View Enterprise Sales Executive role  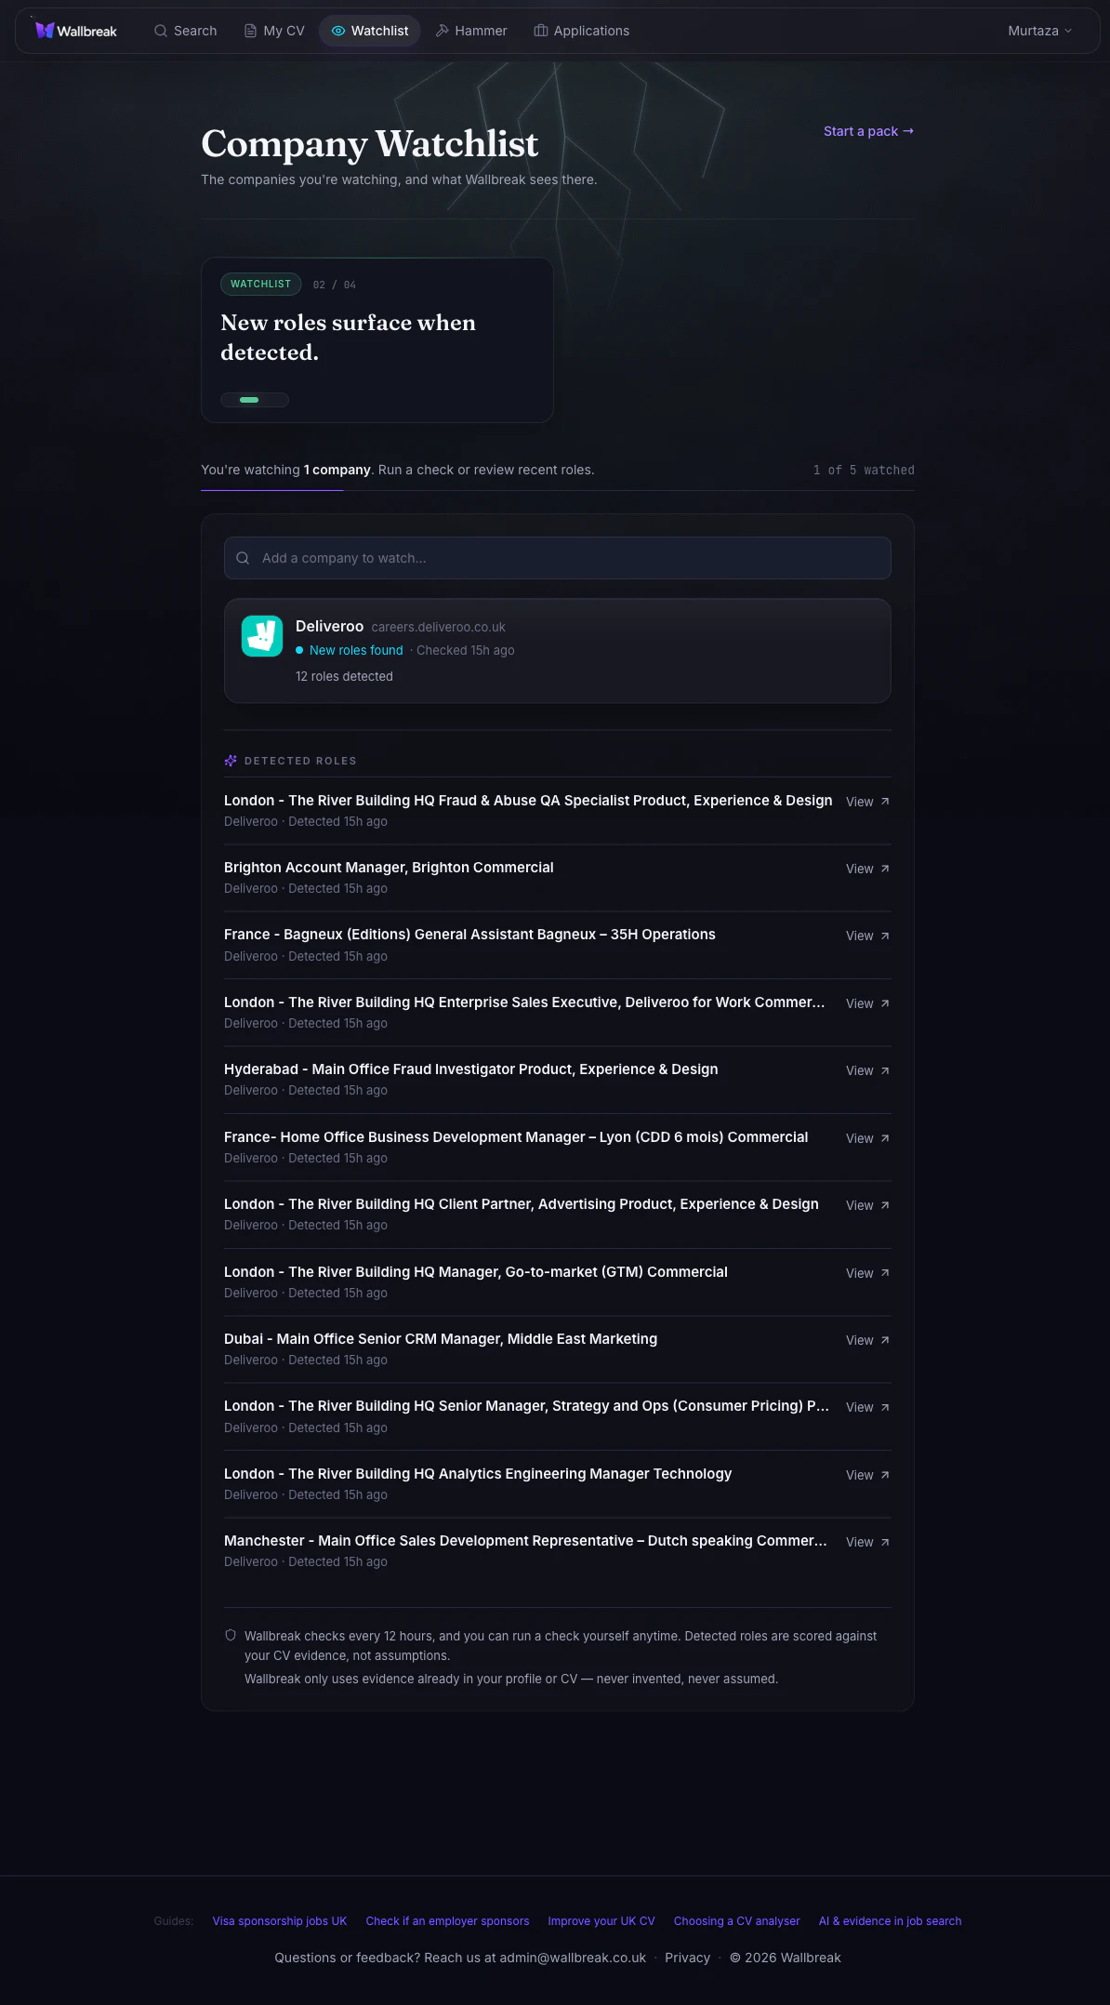[x=867, y=1003]
